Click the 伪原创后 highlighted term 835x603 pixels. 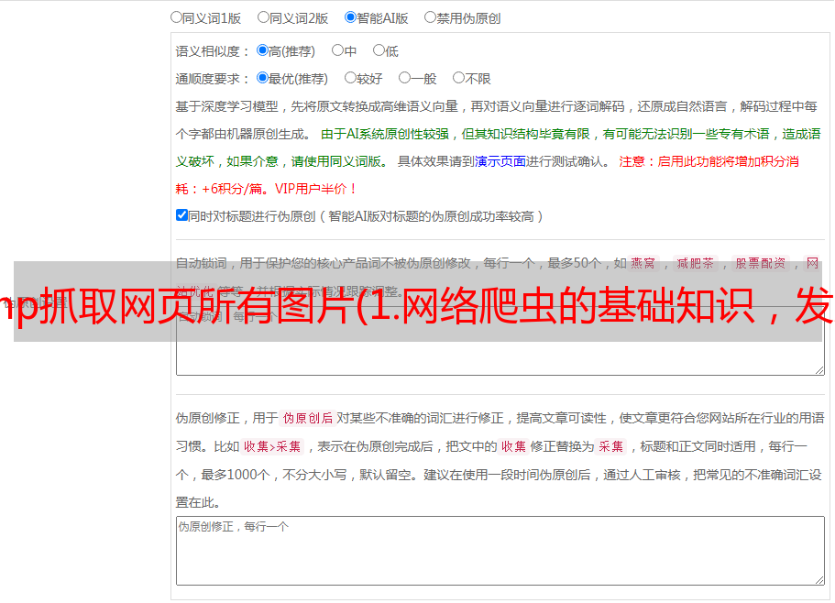click(308, 418)
